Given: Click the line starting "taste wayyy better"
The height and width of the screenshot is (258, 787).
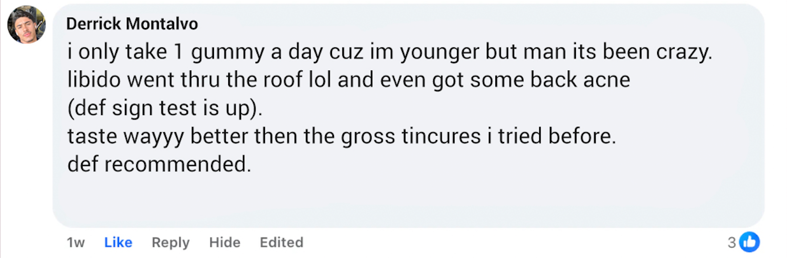Looking at the screenshot, I should pyautogui.click(x=341, y=136).
